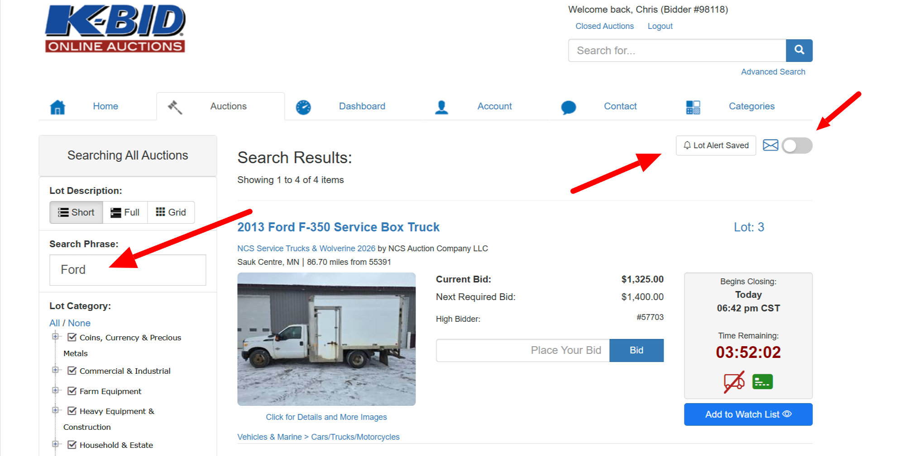Viewport: 913px width, 456px height.
Task: Click the Contact speech bubble icon
Action: point(569,108)
